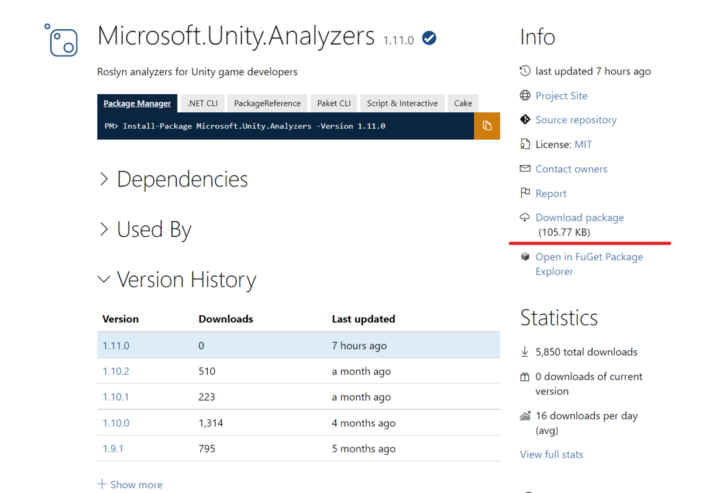Screen dimensions: 702x493
Task: Click the envelope icon beside Contact owners
Action: pos(525,168)
